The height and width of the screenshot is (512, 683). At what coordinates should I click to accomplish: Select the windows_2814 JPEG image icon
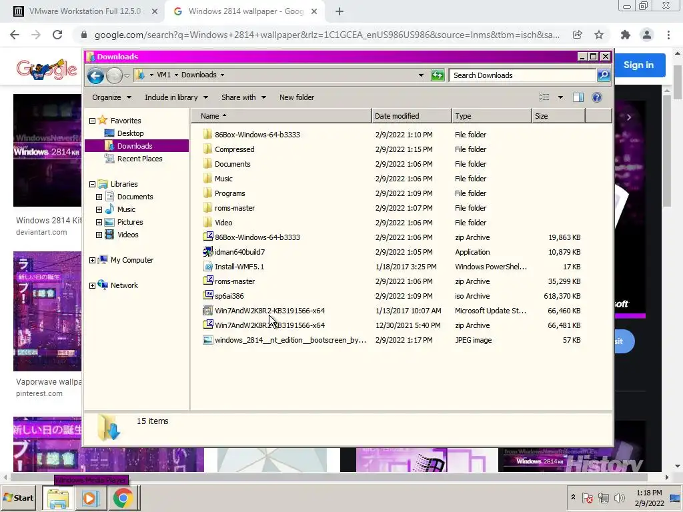click(x=208, y=340)
